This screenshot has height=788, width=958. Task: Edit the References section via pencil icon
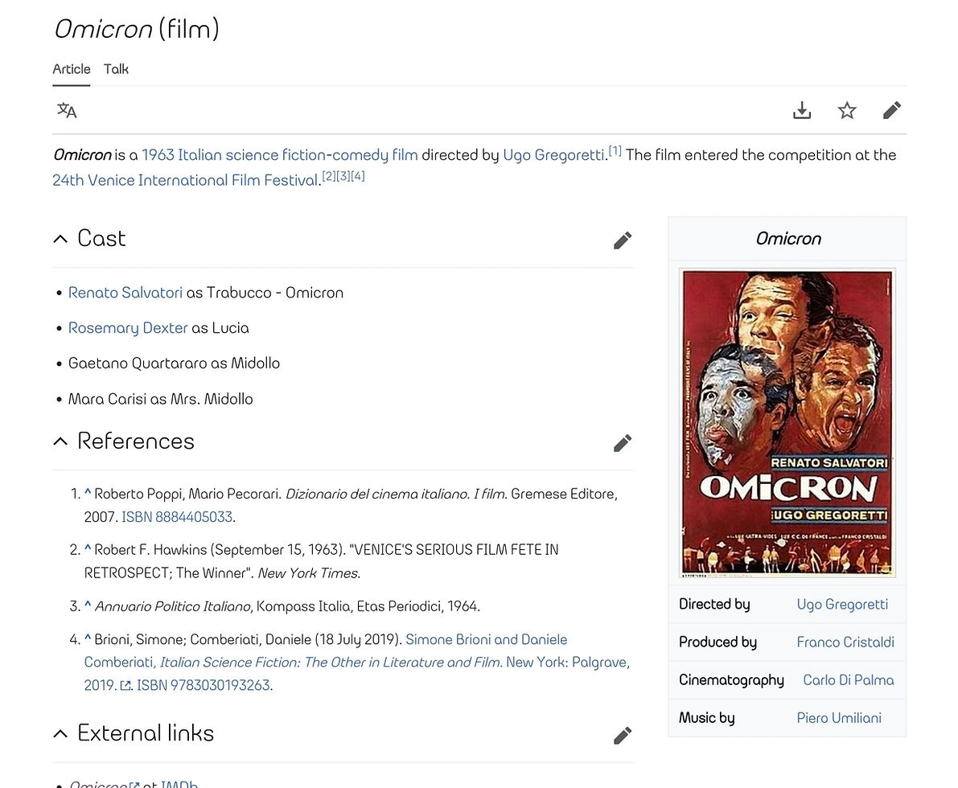[x=623, y=444]
